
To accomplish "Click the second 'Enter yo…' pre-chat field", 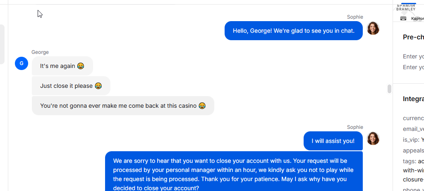I will click(414, 67).
